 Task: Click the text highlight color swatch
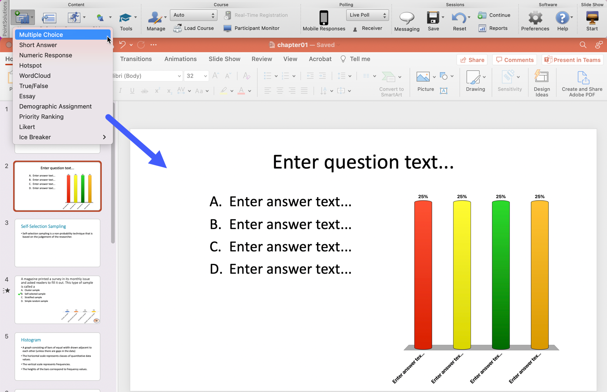pos(223,91)
